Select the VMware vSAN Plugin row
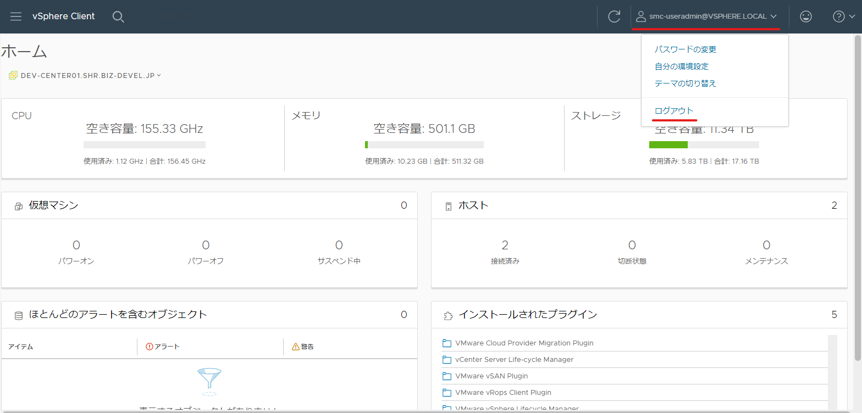 click(x=635, y=376)
